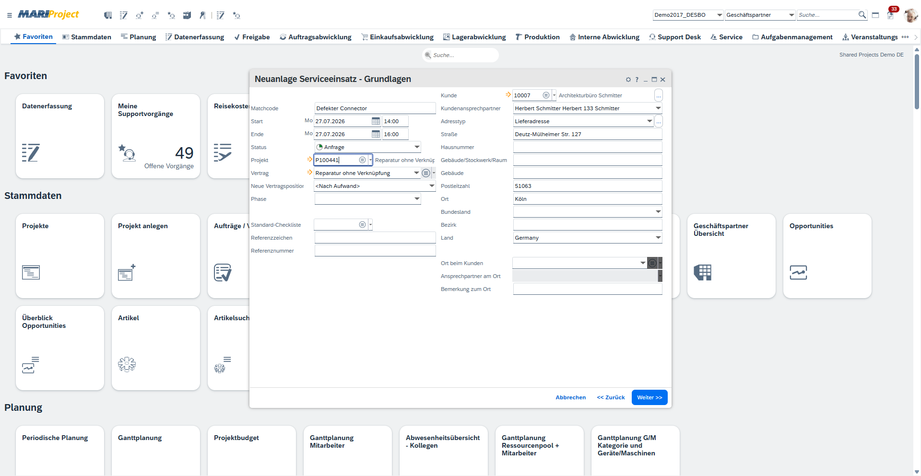Open the Support Desk menu tab
Image resolution: width=921 pixels, height=476 pixels.
pyautogui.click(x=674, y=37)
